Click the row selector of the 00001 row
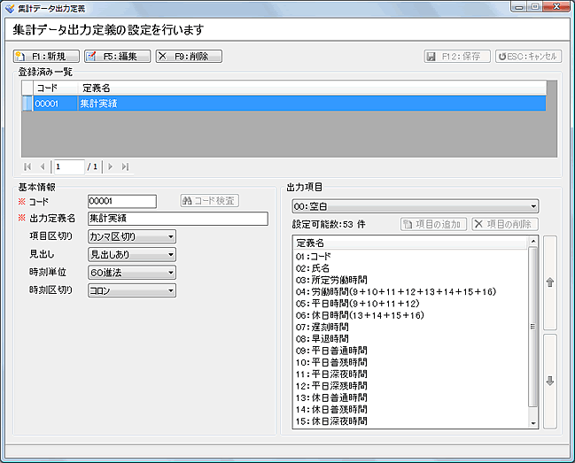 (x=27, y=104)
